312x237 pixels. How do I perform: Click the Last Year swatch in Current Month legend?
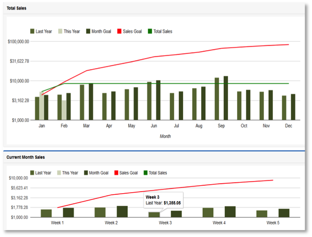(x=32, y=173)
